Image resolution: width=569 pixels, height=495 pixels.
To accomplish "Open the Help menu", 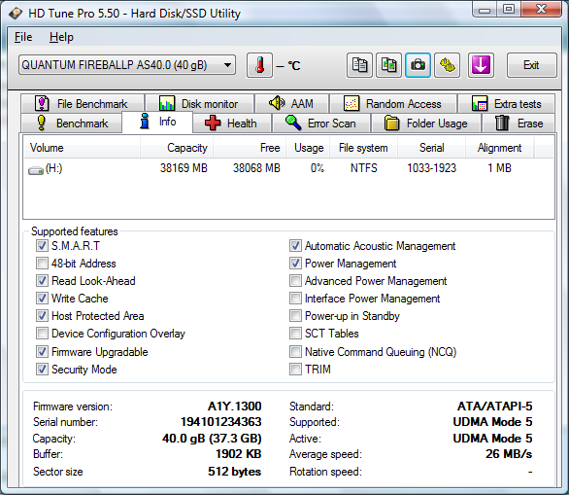I will click(61, 37).
